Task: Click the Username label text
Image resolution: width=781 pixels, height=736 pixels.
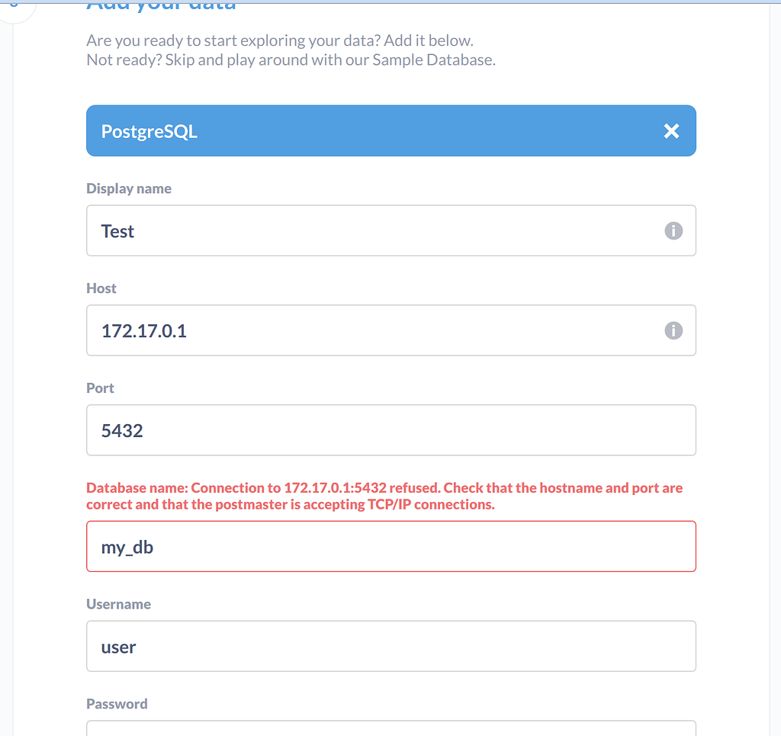Action: [x=118, y=603]
